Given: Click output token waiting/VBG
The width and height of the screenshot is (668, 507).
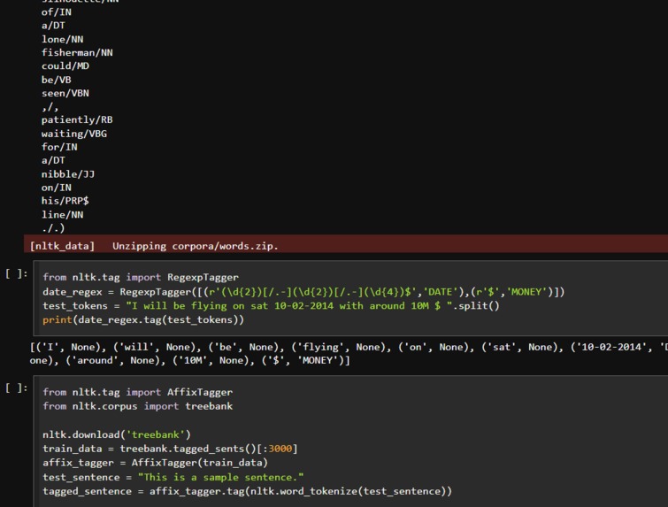Looking at the screenshot, I should coord(74,134).
